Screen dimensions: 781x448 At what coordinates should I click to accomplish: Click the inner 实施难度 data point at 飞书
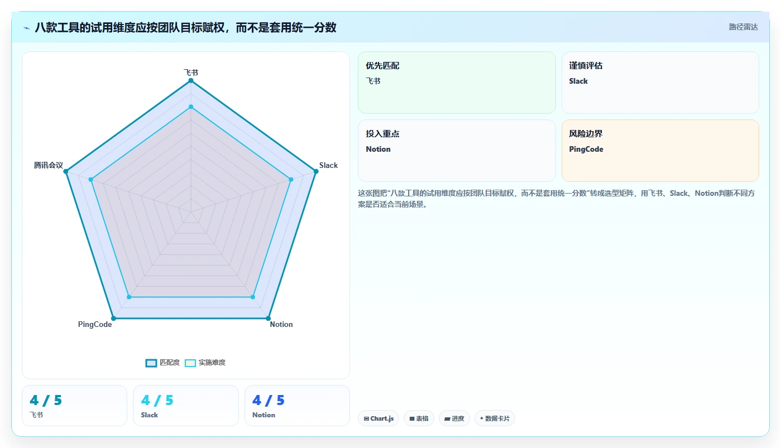[x=191, y=107]
